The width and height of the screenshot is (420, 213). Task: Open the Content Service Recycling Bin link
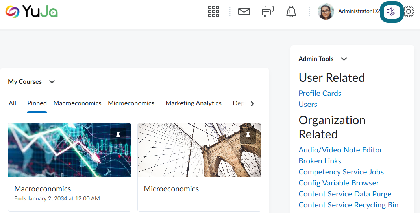[x=348, y=205]
